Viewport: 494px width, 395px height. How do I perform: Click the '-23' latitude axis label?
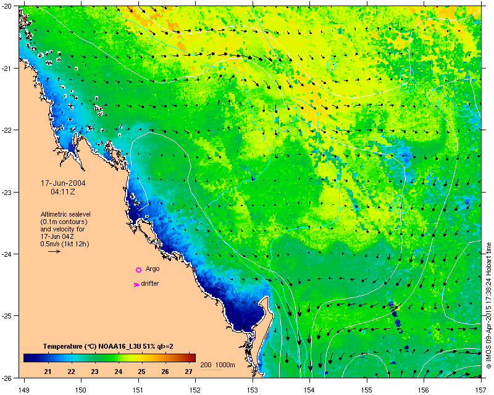tap(6, 192)
